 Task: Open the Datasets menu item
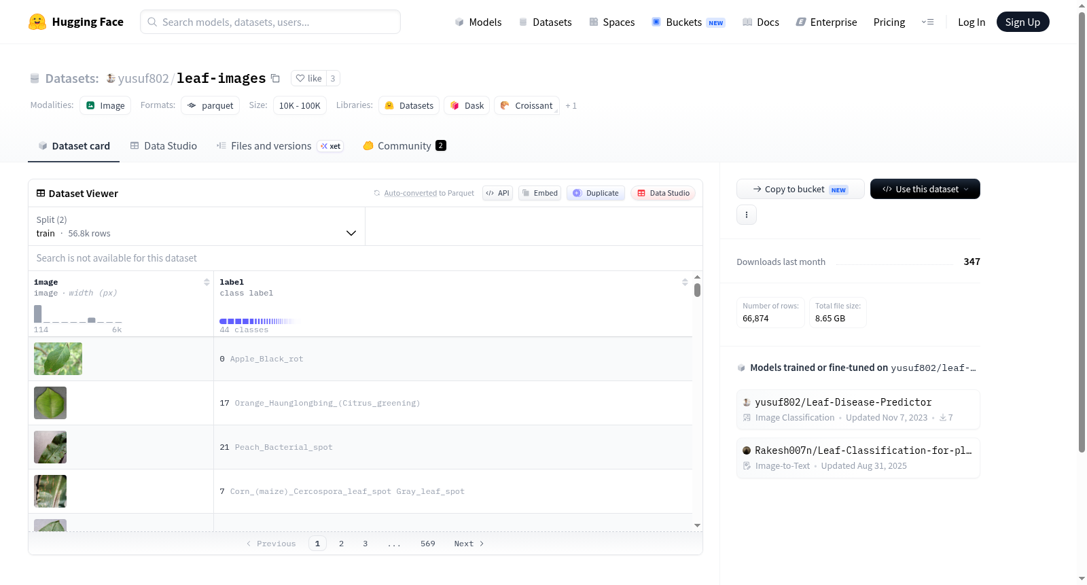(545, 22)
